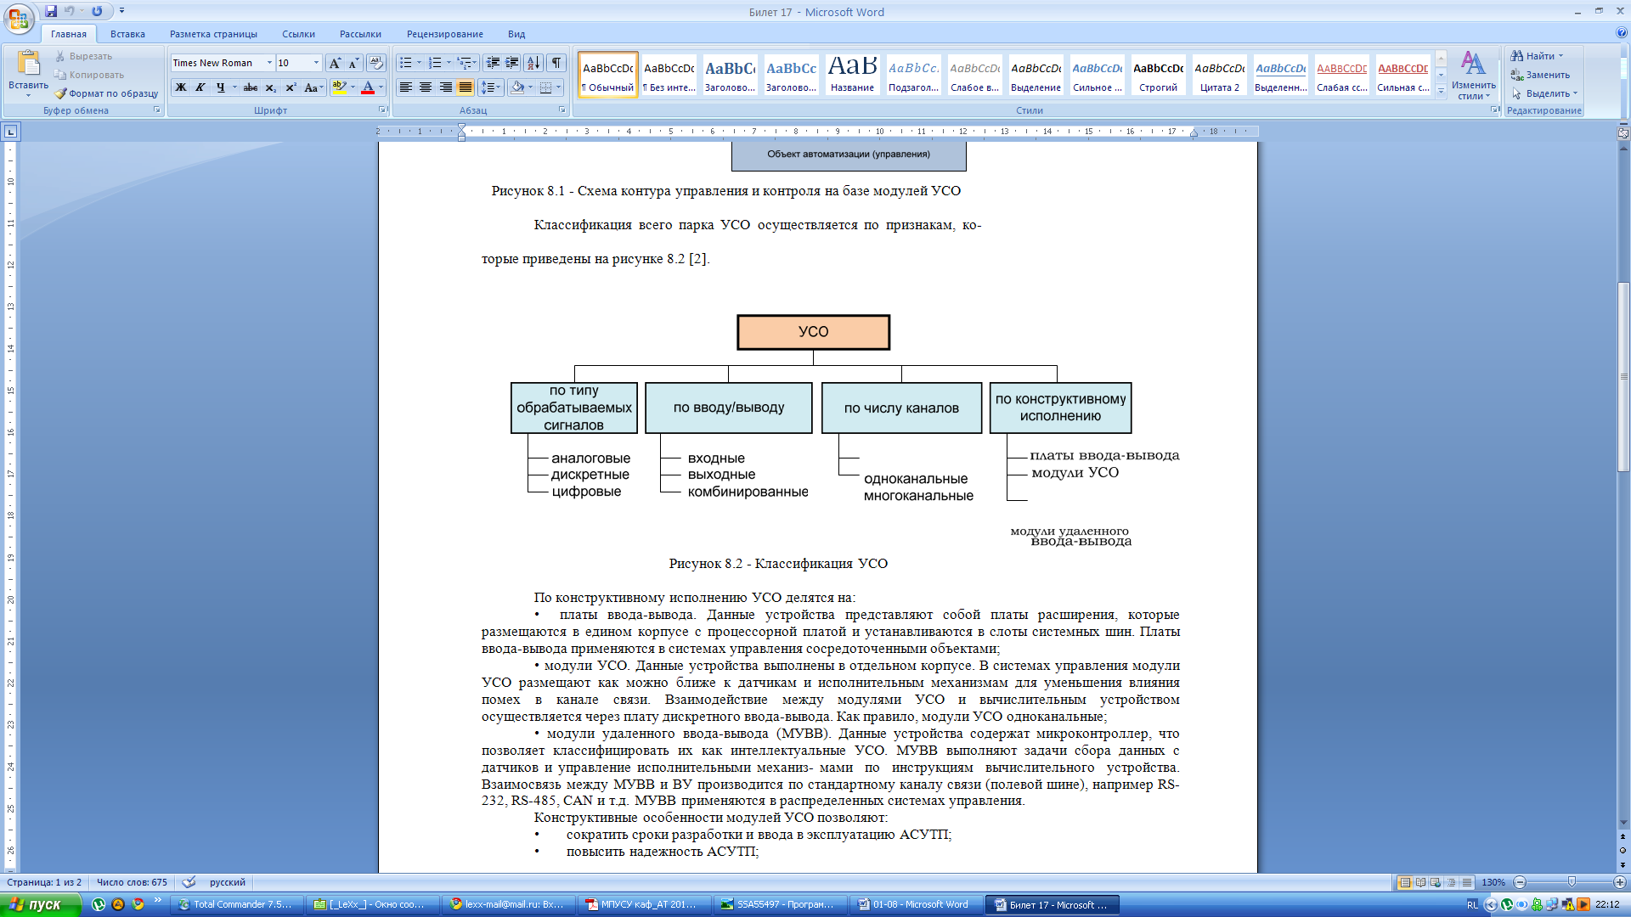This screenshot has width=1631, height=917.
Task: Align text left
Action: click(x=406, y=87)
